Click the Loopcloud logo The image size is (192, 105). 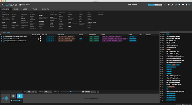click(9, 5)
